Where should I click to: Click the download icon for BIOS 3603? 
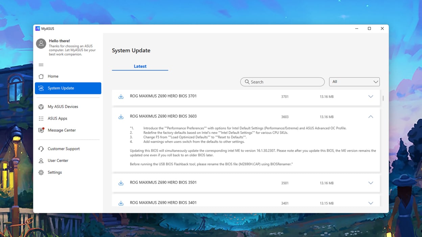[x=121, y=116]
